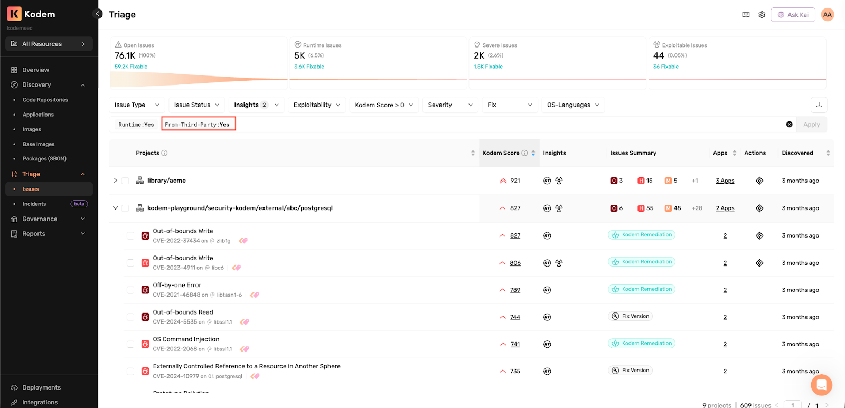845x408 pixels.
Task: Click action icon for CVE-2022-37434 row
Action: point(759,235)
